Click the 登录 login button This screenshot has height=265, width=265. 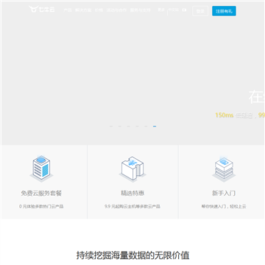pos(200,11)
